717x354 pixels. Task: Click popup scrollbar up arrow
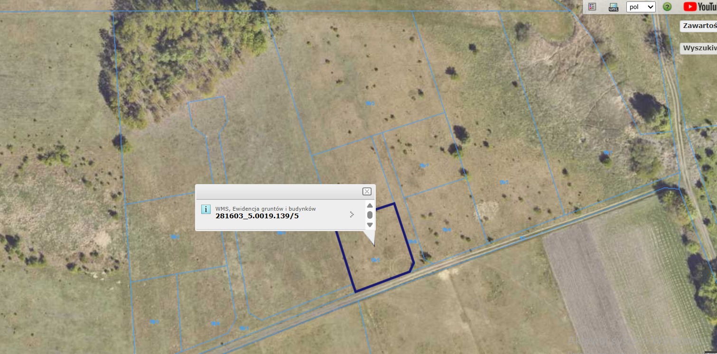pos(370,205)
